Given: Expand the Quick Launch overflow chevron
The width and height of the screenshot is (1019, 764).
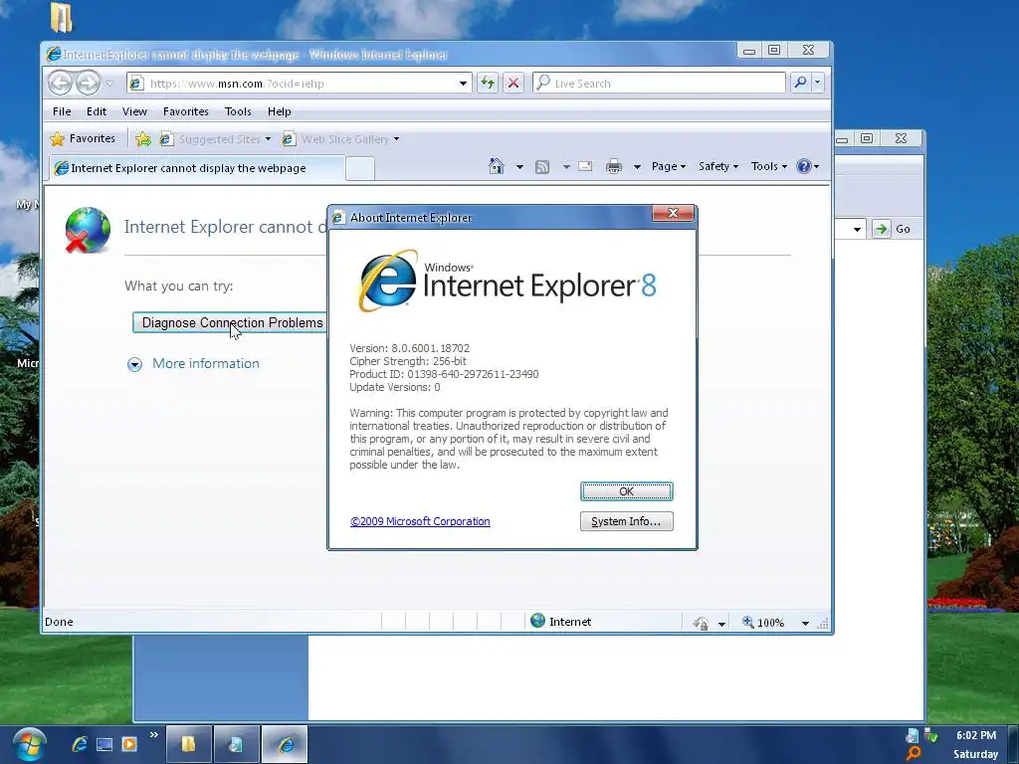Looking at the screenshot, I should [154, 735].
